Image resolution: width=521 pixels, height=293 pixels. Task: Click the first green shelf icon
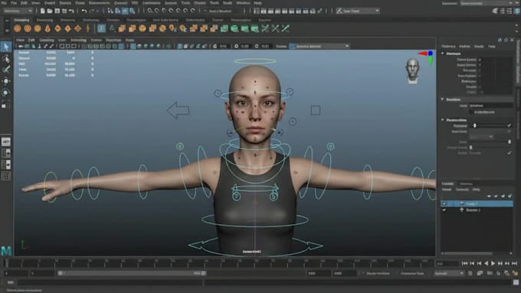224,28
